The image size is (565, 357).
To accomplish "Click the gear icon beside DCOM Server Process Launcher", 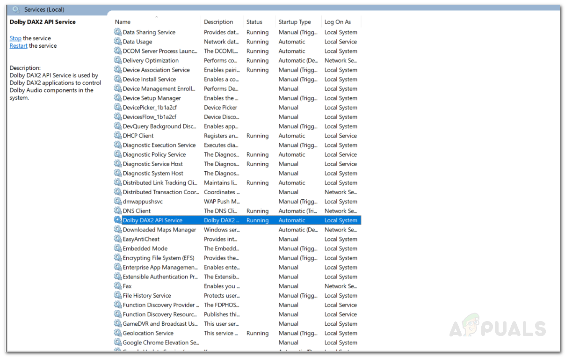I will click(x=118, y=51).
